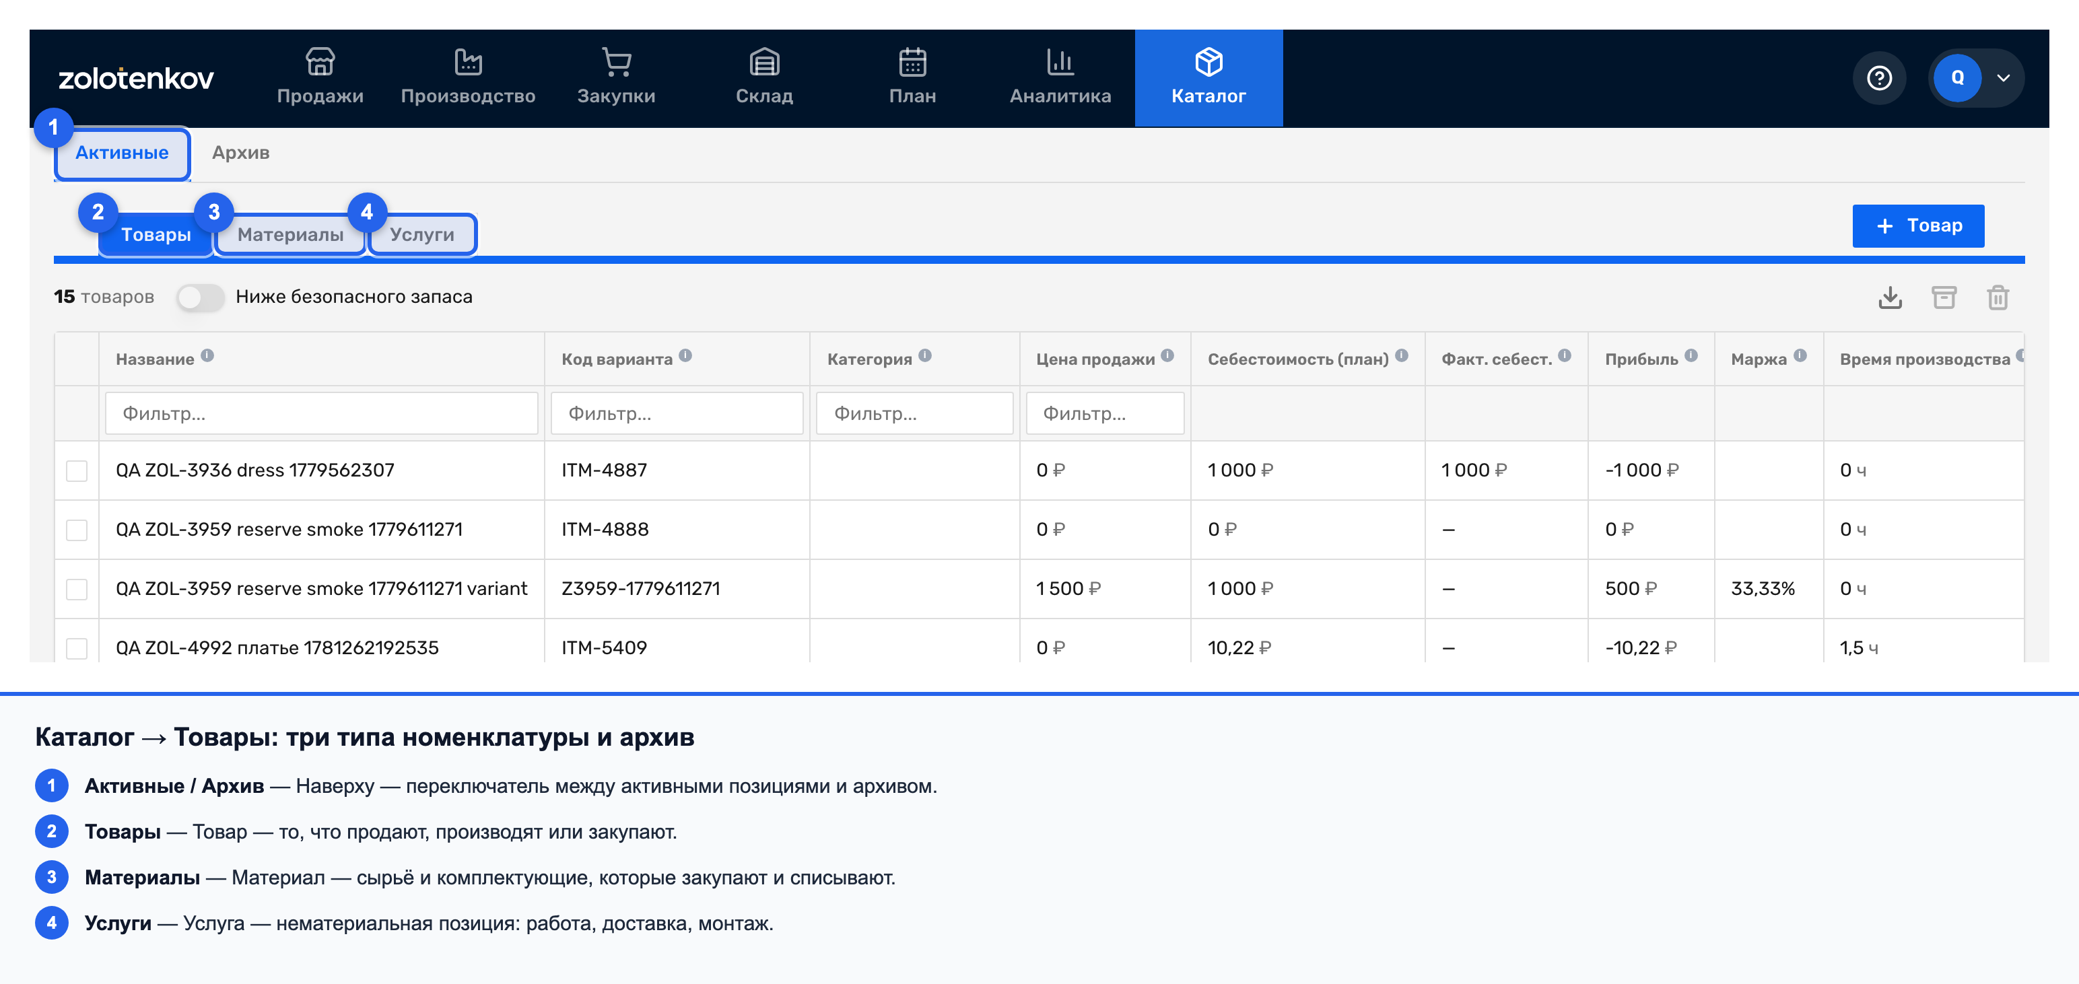This screenshot has height=984, width=2079.
Task: Click the 15 товаров counter
Action: 103,297
